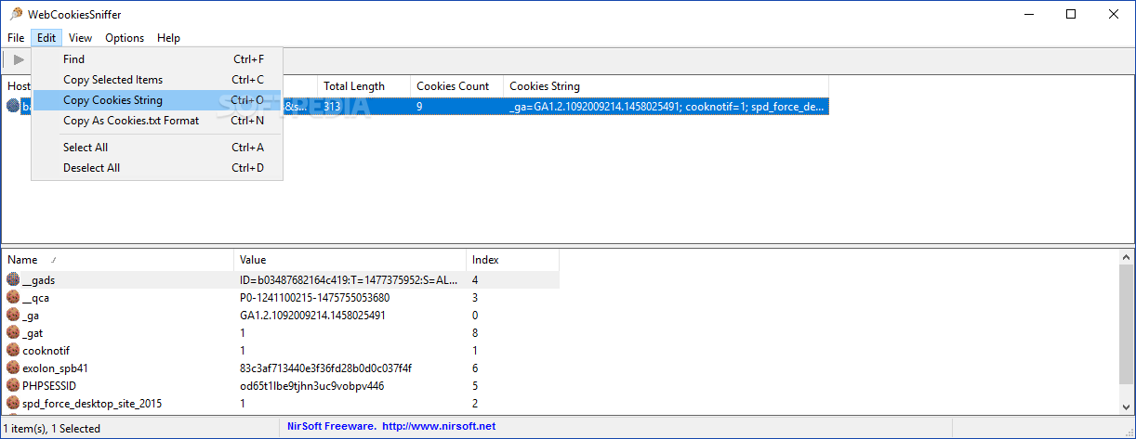Choose Copy Cookies String menu entry
The width and height of the screenshot is (1136, 439).
(112, 100)
